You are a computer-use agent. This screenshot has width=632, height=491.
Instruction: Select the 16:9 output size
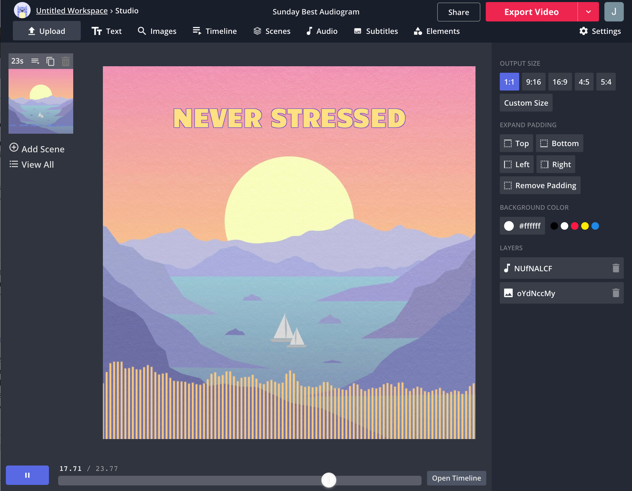pos(560,82)
